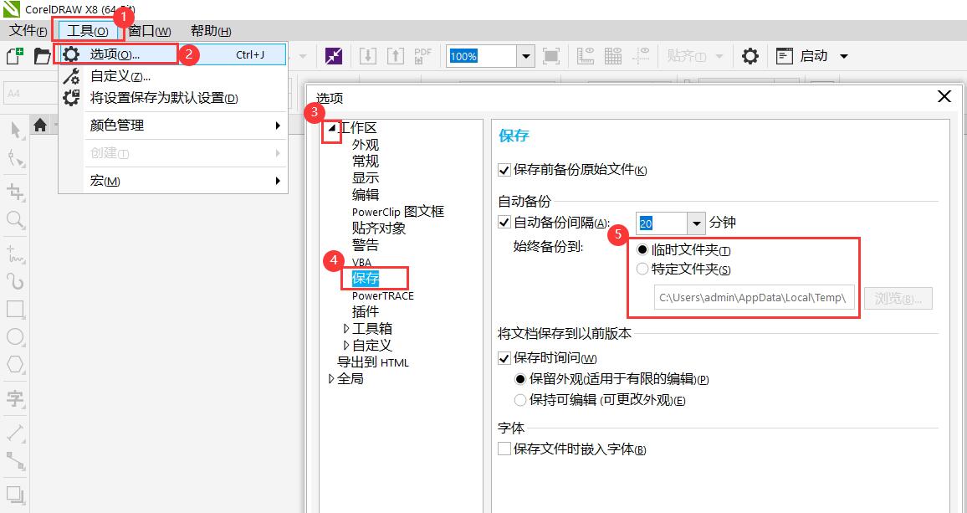Viewport: 967px width, 513px height.
Task: Select the Rectangle tool
Action: click(x=15, y=309)
